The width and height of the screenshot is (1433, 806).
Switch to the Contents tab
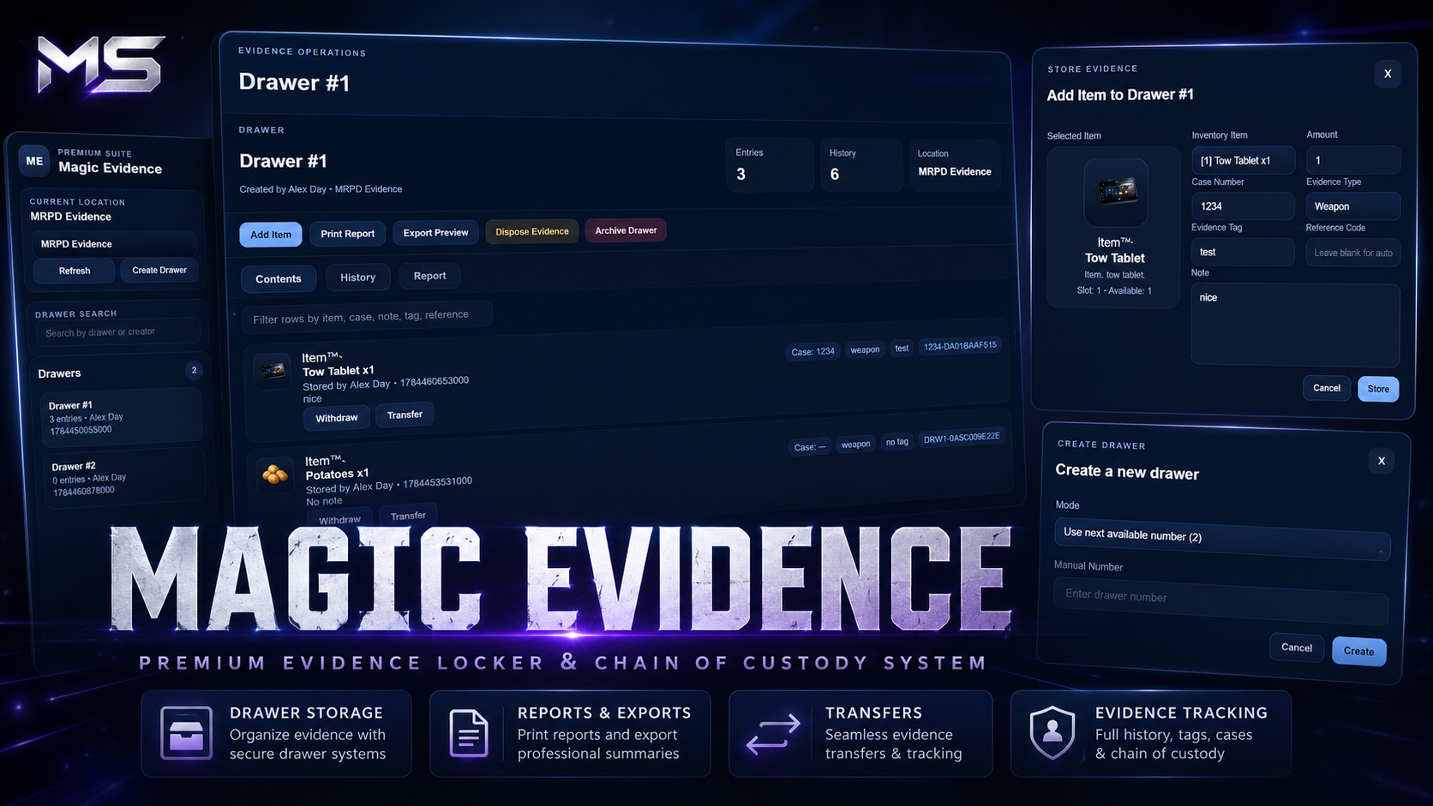click(279, 278)
